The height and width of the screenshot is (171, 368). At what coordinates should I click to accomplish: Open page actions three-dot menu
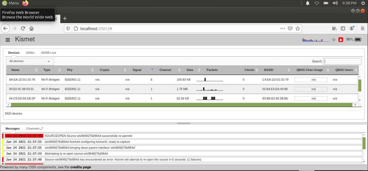283,28
